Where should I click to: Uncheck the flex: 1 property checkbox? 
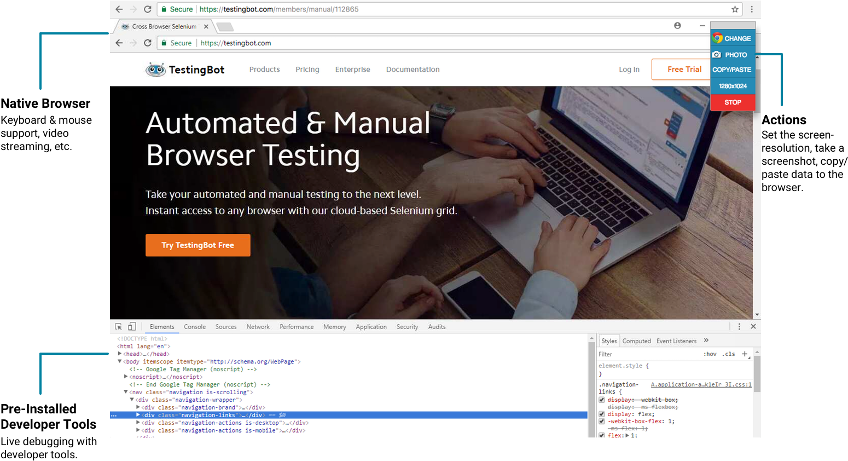[x=602, y=435]
